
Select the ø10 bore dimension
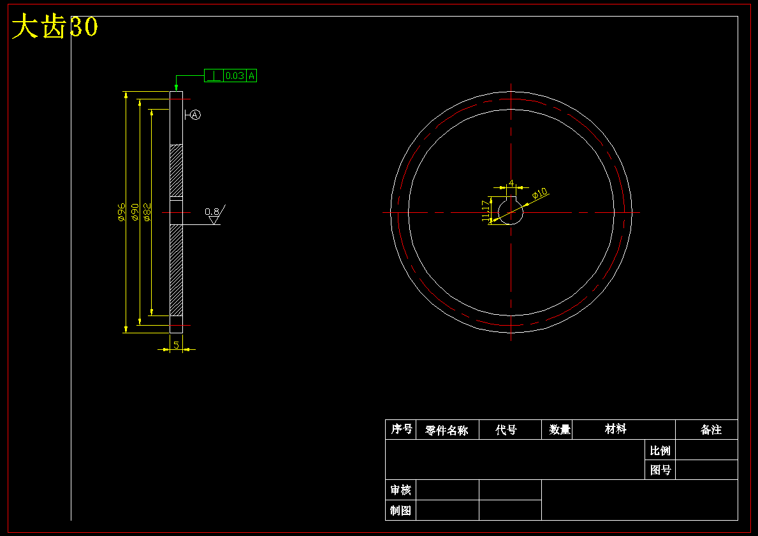pyautogui.click(x=540, y=193)
